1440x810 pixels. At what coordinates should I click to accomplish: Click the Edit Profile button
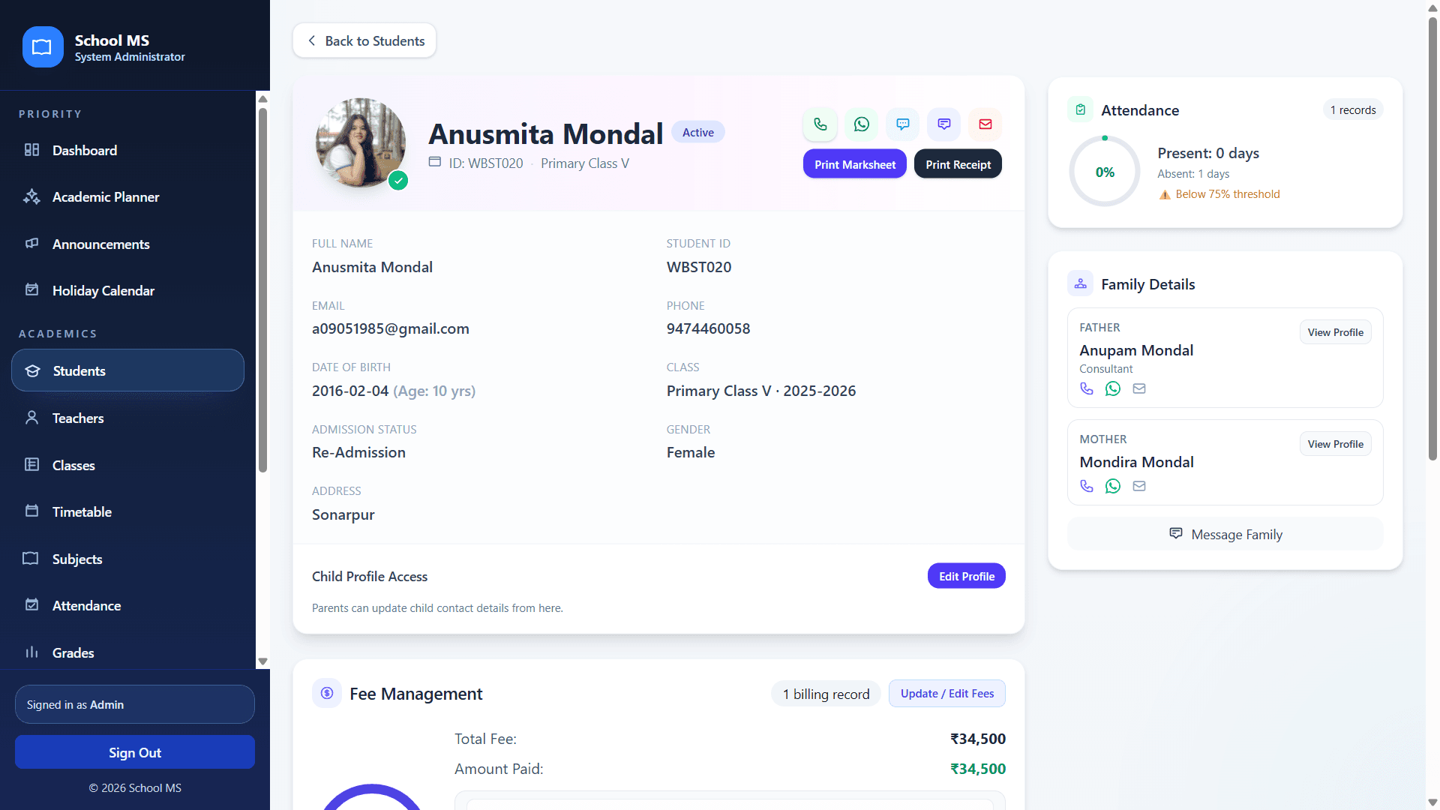pos(967,576)
